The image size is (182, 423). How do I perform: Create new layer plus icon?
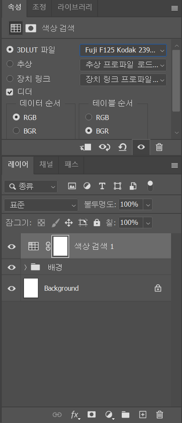click(x=142, y=415)
